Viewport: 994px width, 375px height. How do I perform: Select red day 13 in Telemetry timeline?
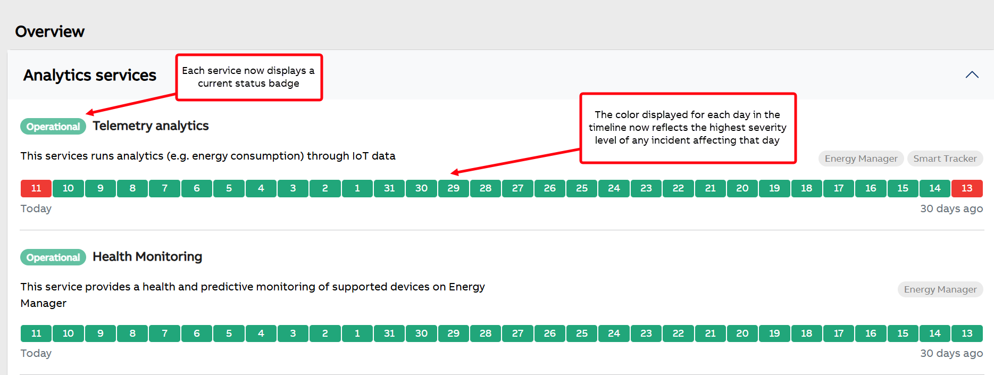coord(967,188)
